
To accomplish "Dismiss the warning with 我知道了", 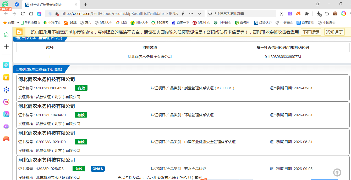I will tap(334, 32).
